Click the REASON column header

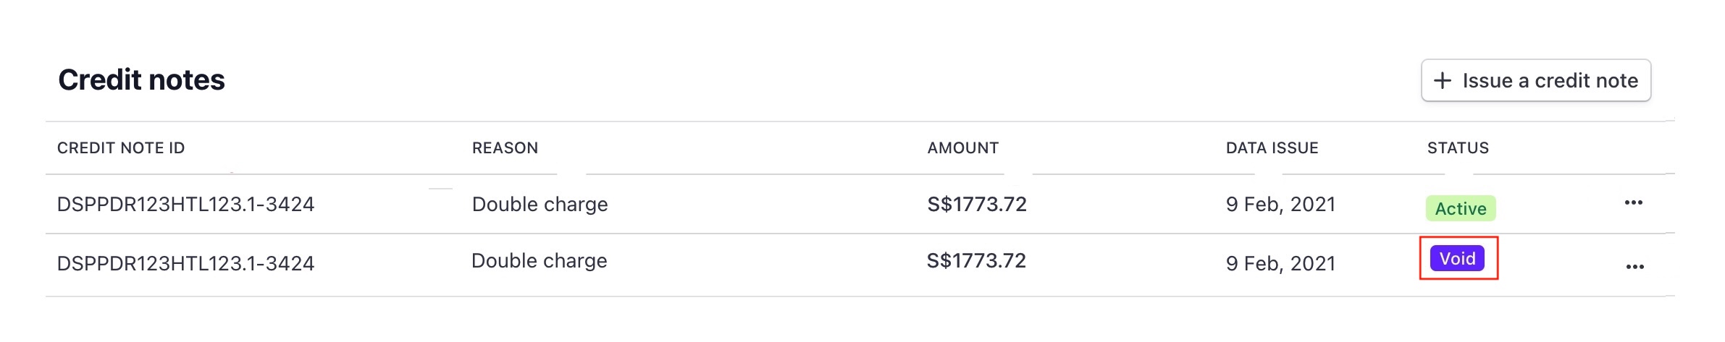pos(505,148)
